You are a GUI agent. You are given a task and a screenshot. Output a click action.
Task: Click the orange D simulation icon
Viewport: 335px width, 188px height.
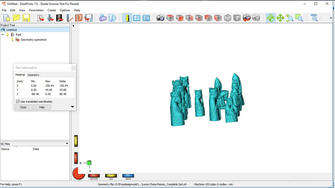pyautogui.click(x=79, y=18)
